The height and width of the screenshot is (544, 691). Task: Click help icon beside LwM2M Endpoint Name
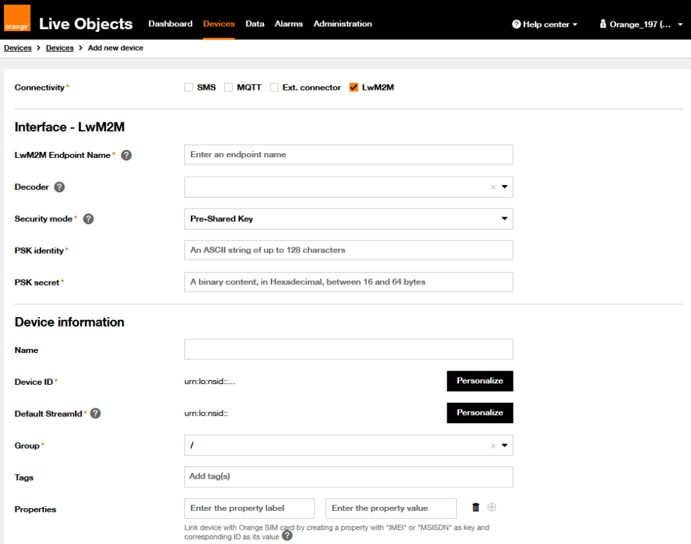click(x=126, y=155)
